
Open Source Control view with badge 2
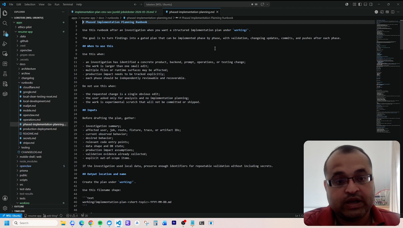click(x=5, y=33)
